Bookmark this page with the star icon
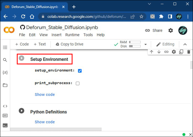 tap(142, 16)
